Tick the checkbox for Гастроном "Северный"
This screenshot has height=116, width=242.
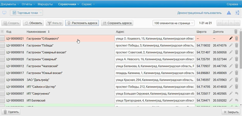(2, 59)
